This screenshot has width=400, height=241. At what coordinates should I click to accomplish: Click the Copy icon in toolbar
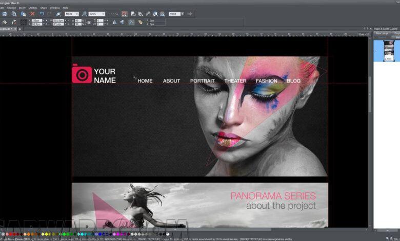tap(14, 14)
